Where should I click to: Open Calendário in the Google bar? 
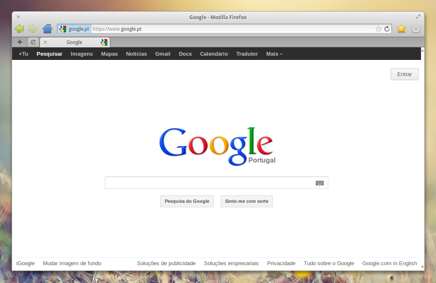point(214,54)
